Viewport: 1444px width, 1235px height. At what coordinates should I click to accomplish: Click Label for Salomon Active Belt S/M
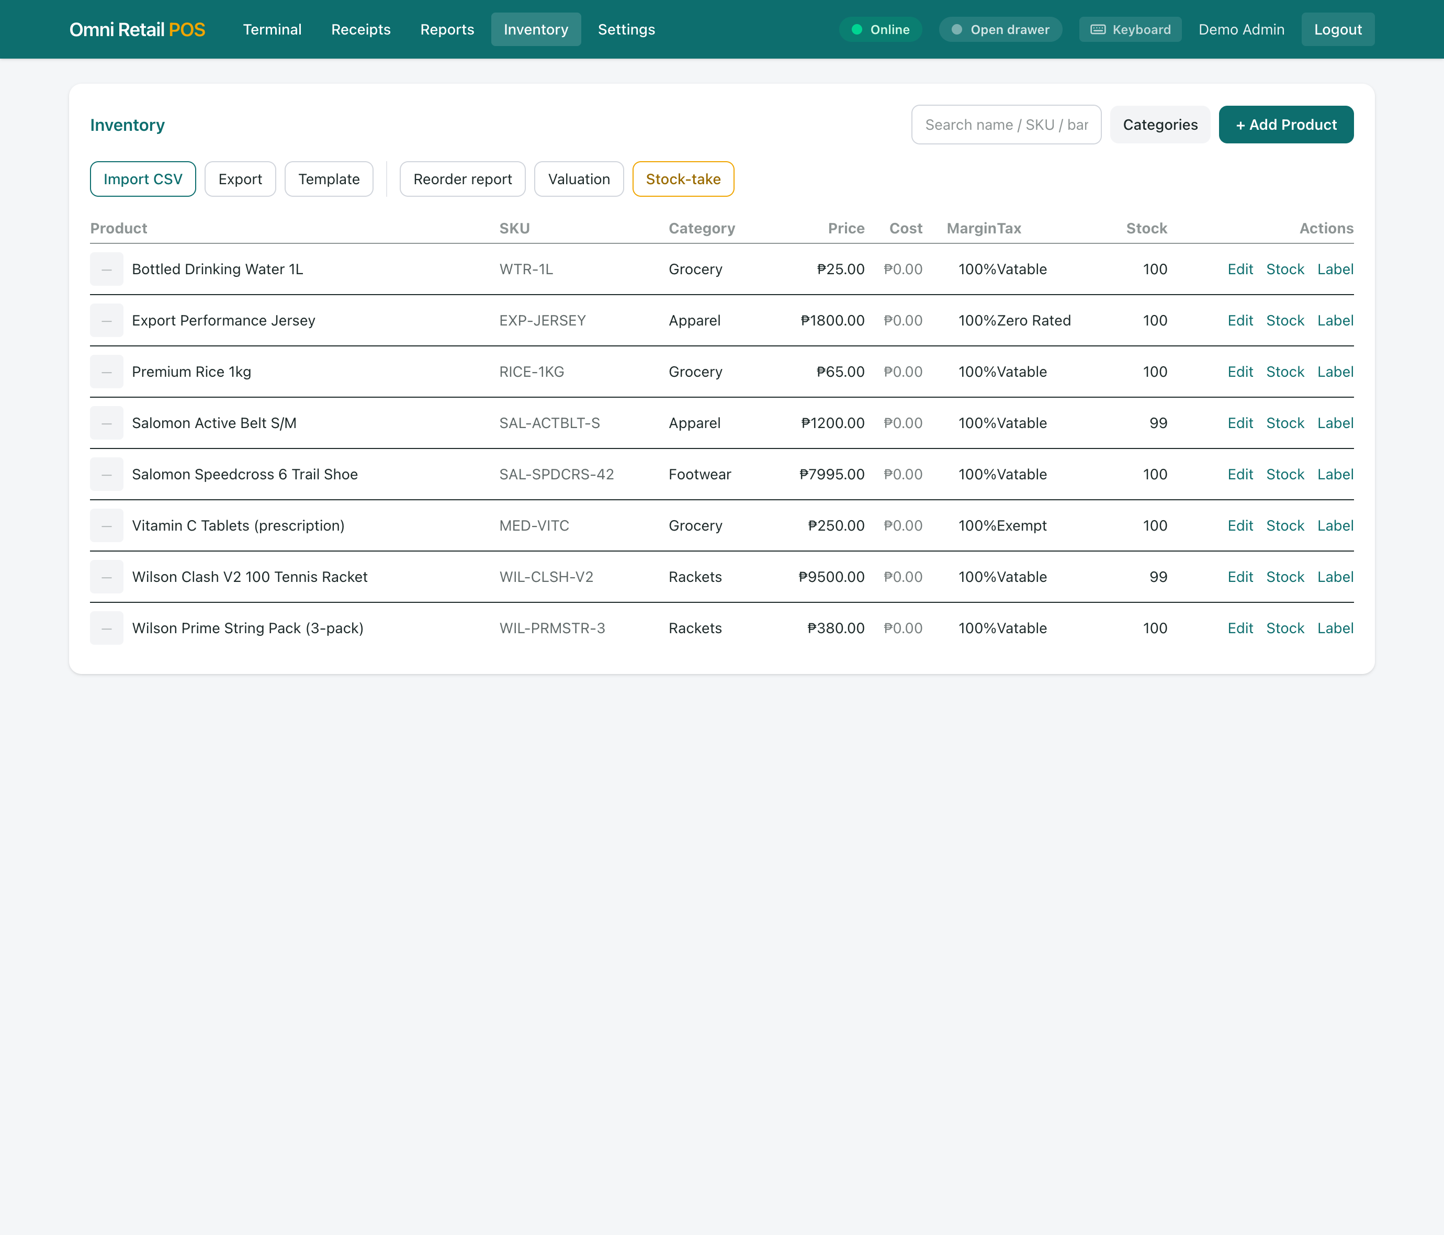pyautogui.click(x=1335, y=423)
